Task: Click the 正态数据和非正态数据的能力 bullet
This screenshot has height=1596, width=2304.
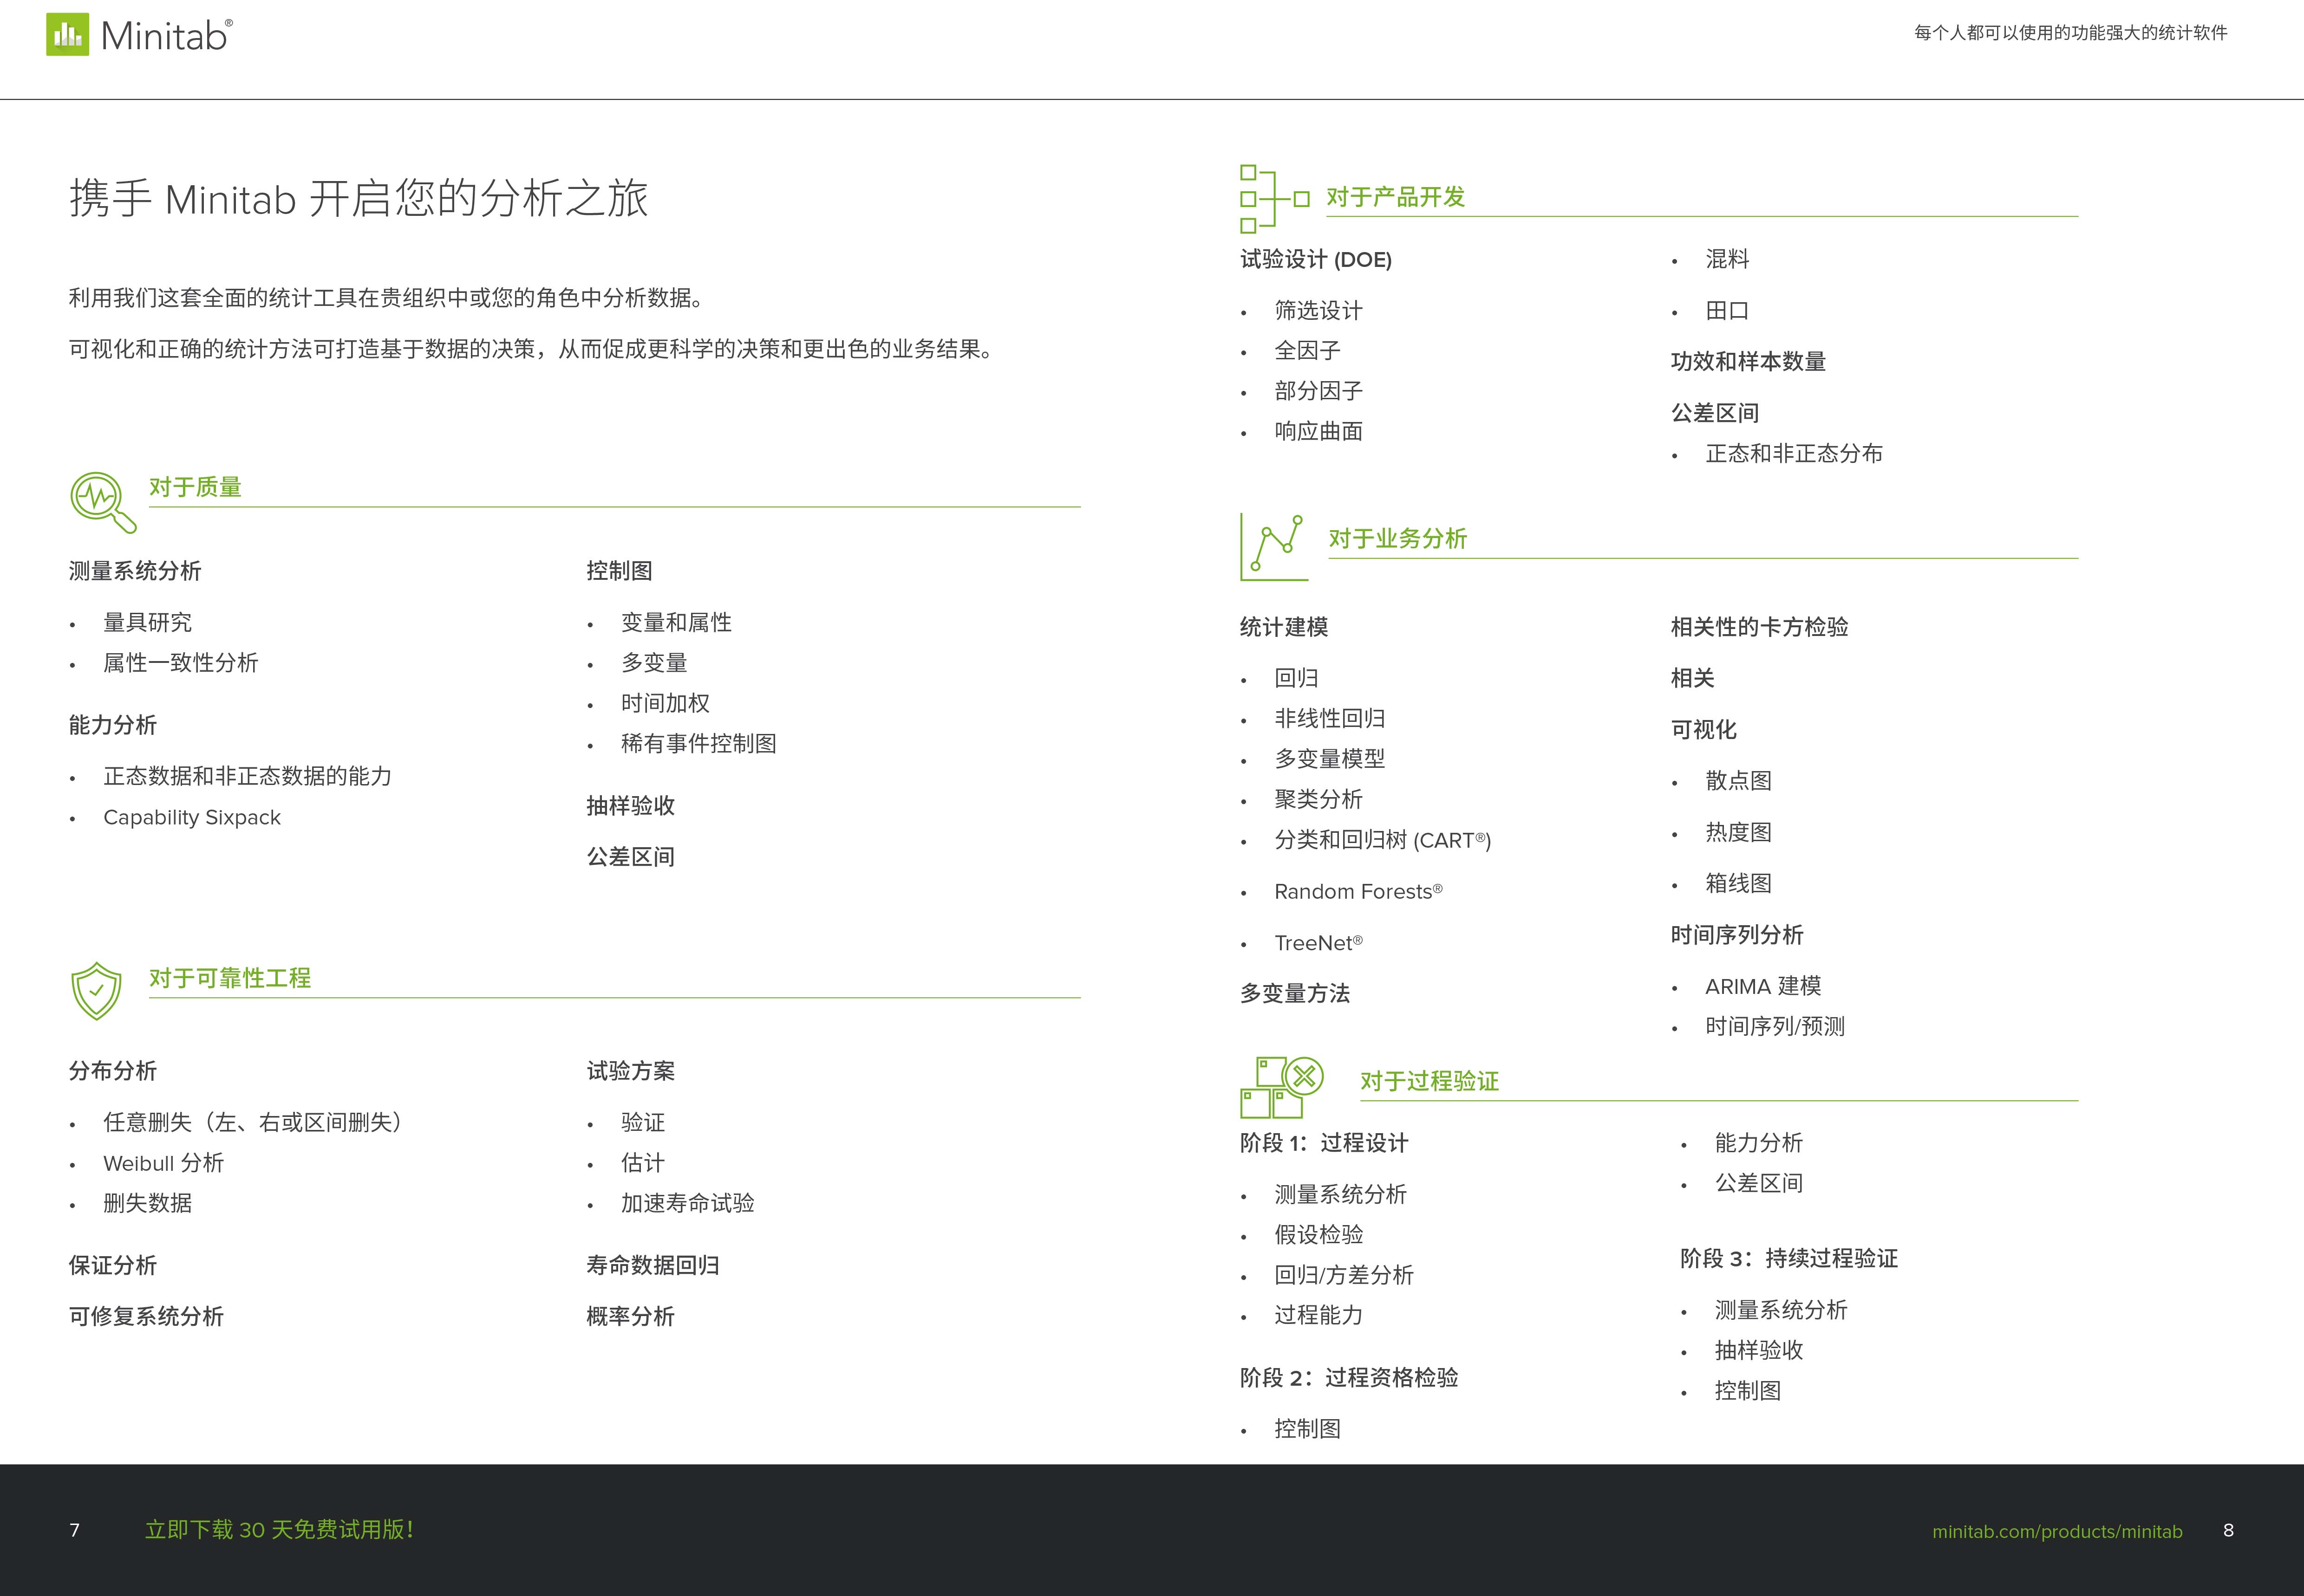Action: click(x=247, y=776)
